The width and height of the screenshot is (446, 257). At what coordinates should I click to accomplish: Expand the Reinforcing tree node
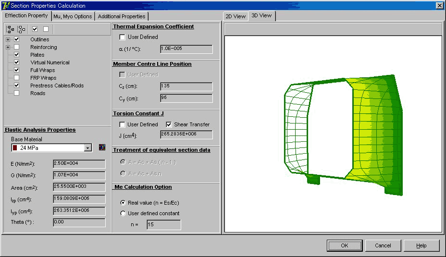[8, 47]
